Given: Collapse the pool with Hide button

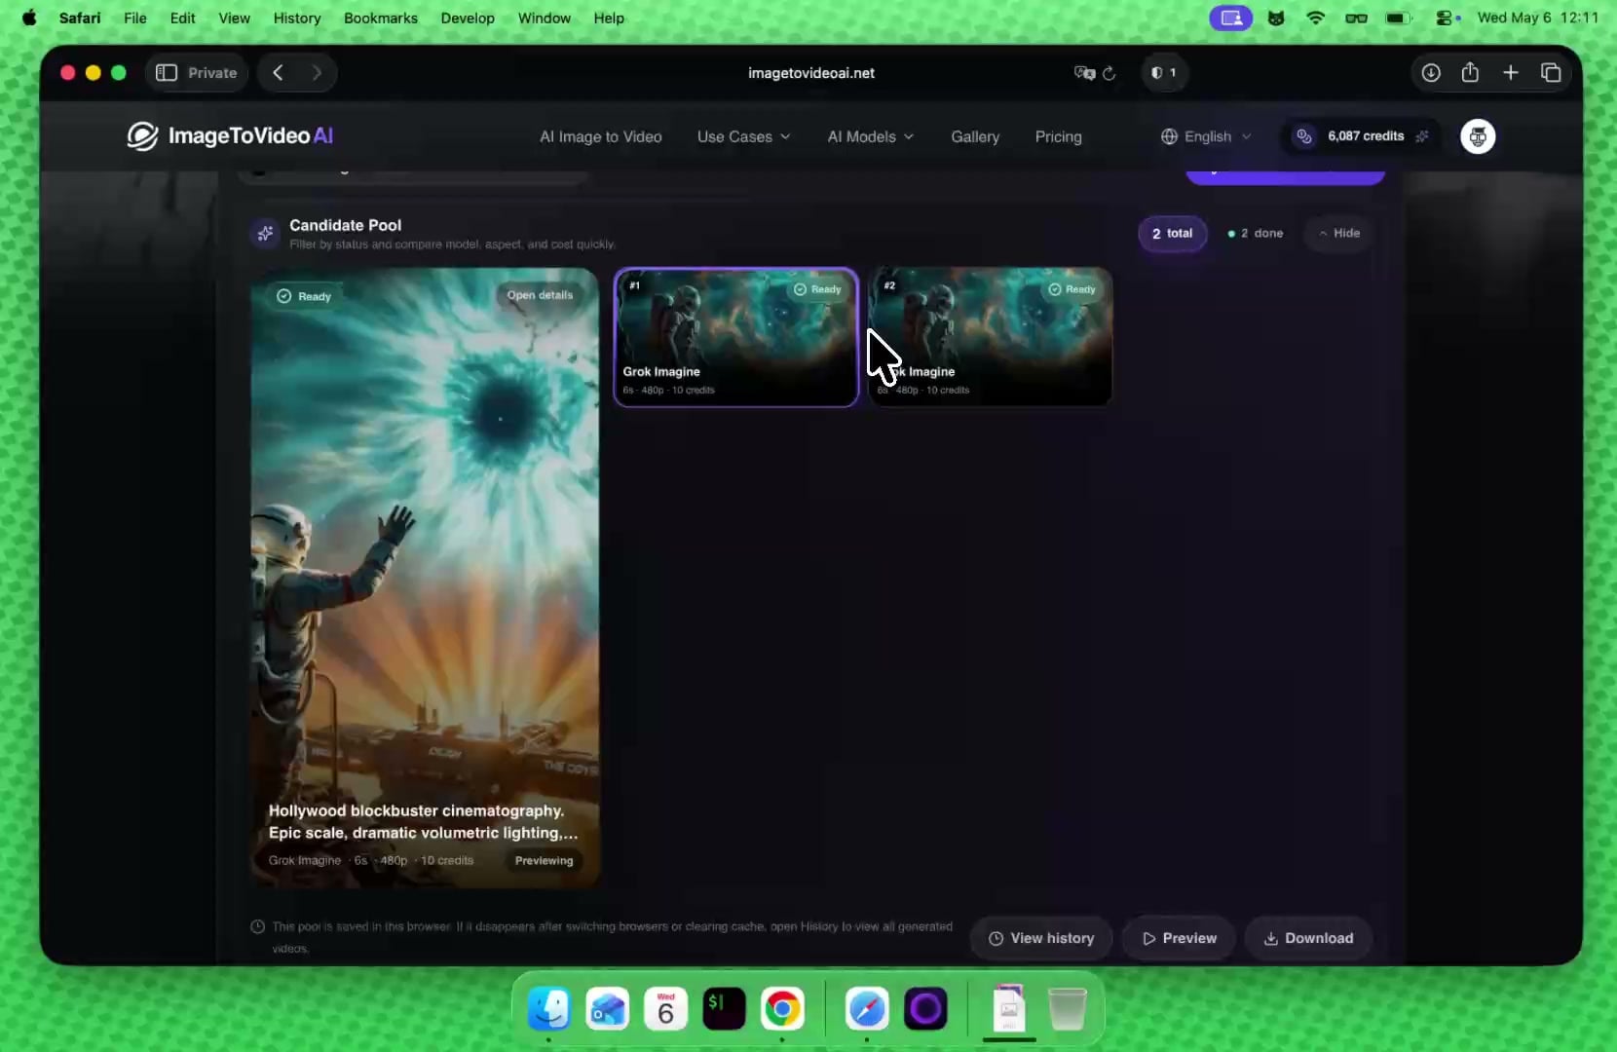Looking at the screenshot, I should [1339, 234].
